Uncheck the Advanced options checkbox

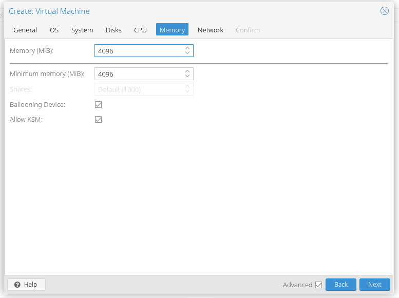pyautogui.click(x=318, y=285)
